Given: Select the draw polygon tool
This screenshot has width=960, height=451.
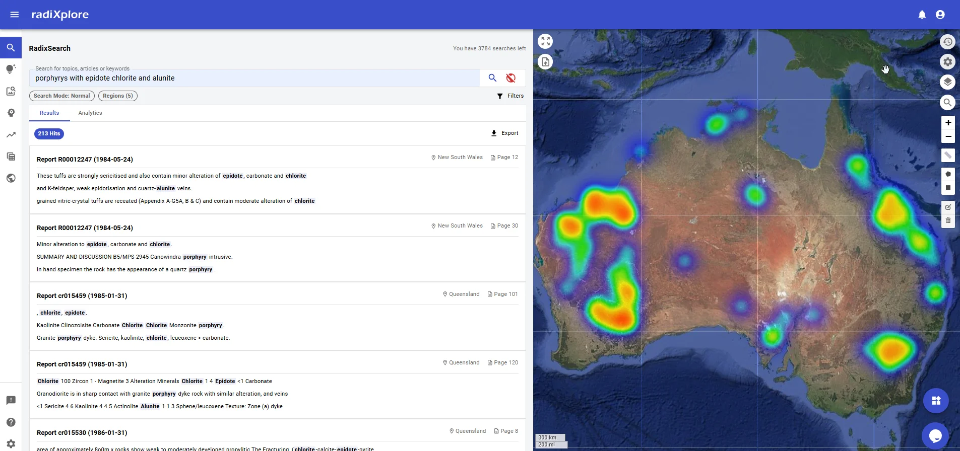Looking at the screenshot, I should click(x=948, y=174).
